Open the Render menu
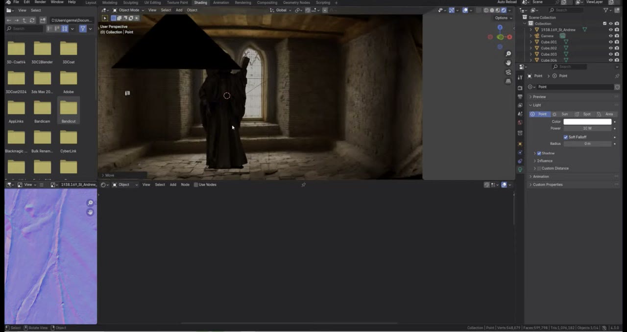 pyautogui.click(x=40, y=2)
